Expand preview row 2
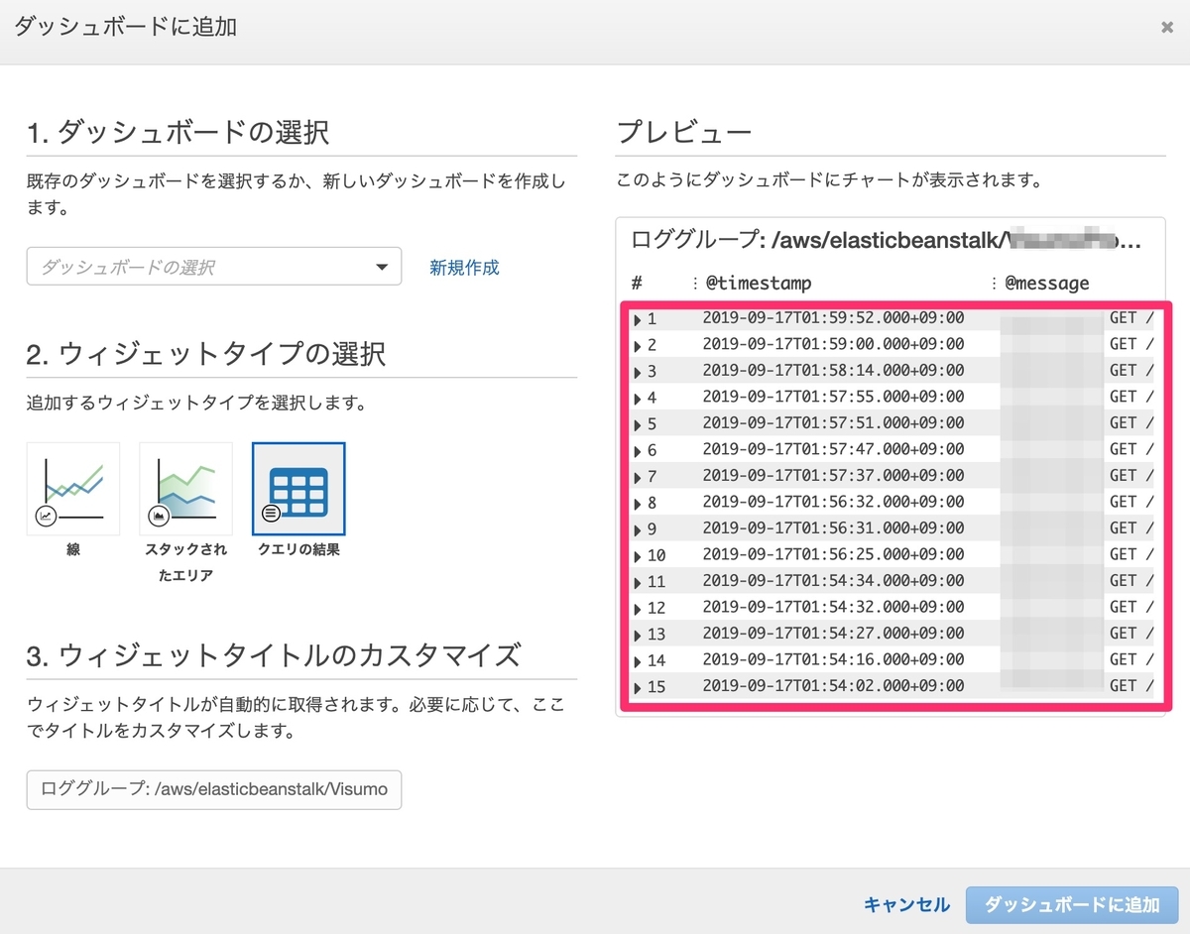The image size is (1190, 934). [x=638, y=346]
